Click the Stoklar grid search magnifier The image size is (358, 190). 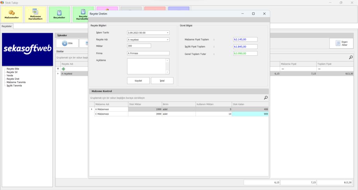click(x=351, y=57)
